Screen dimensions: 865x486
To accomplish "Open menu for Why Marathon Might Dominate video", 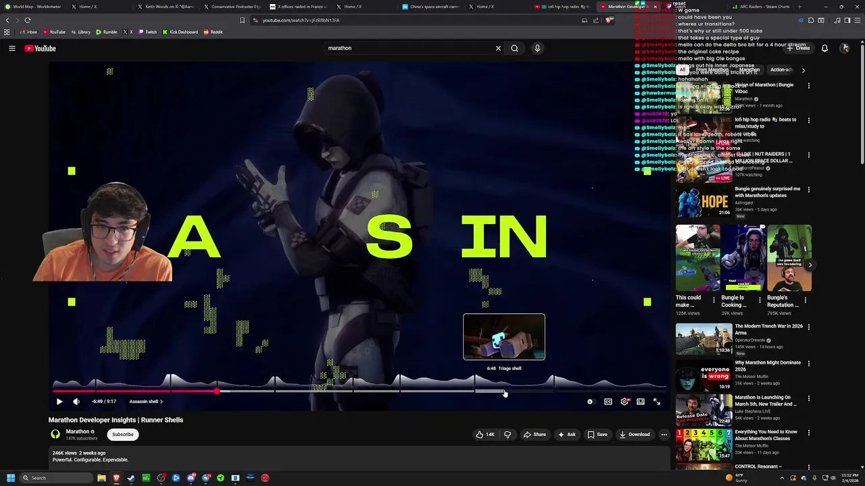I will [809, 363].
